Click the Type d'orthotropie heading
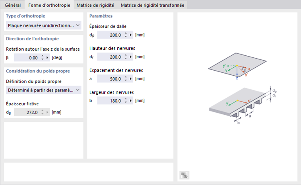Viewport: 301px width, 185px height. (x=25, y=16)
